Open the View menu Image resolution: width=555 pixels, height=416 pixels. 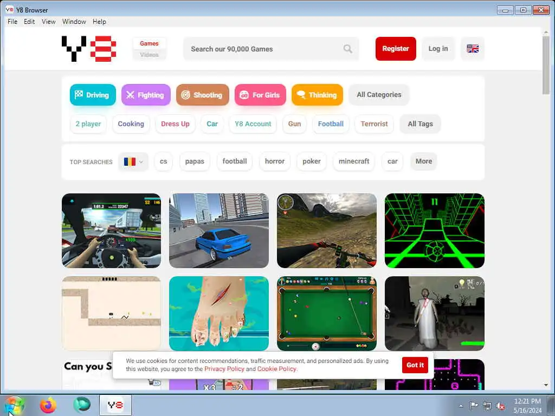coord(48,22)
